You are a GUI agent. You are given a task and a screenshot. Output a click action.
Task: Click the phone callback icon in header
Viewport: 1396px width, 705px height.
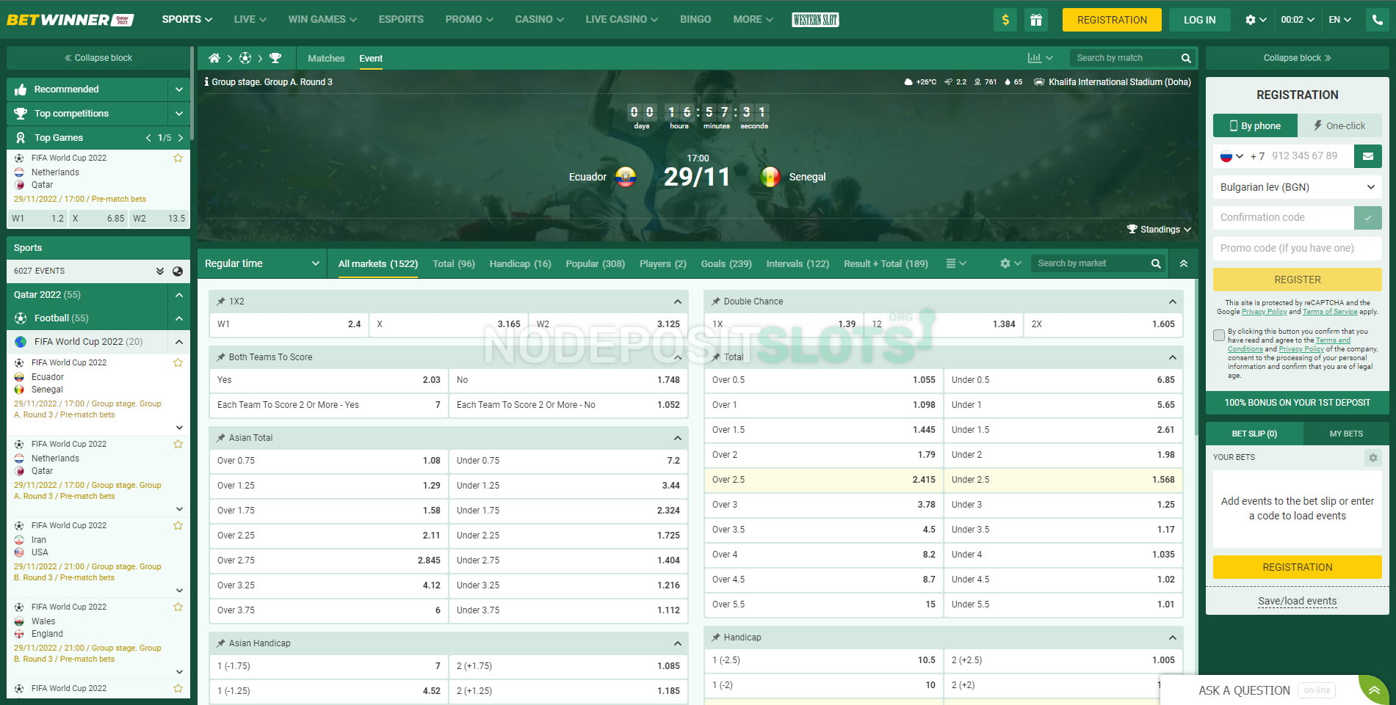(1377, 20)
